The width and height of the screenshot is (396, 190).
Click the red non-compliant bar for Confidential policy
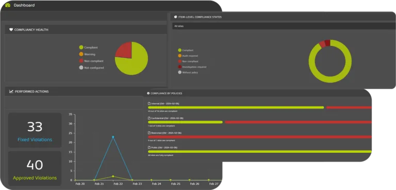tap(298, 122)
